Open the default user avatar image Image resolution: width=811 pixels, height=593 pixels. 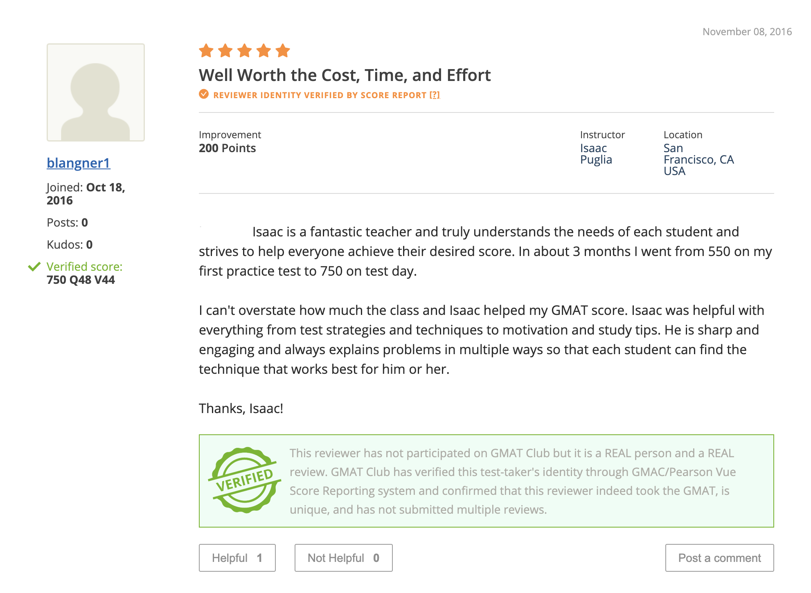[x=96, y=92]
